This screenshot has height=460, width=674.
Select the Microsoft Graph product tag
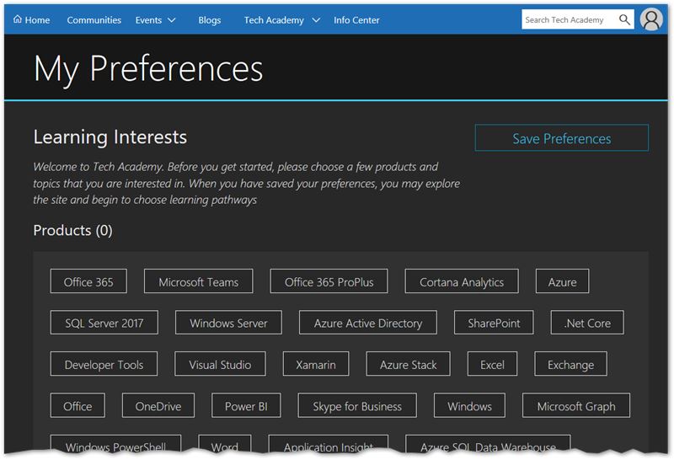576,405
